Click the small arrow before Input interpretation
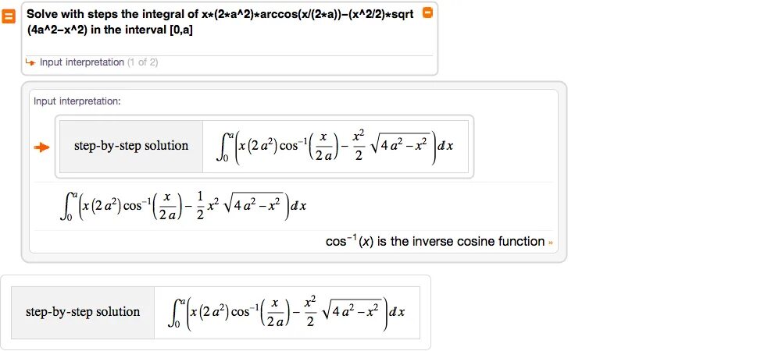Screen dimensions: 775x351 [x=30, y=62]
